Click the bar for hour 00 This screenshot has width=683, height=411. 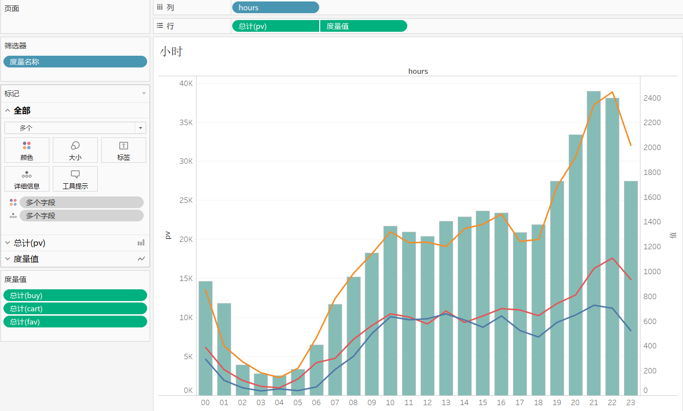click(205, 338)
